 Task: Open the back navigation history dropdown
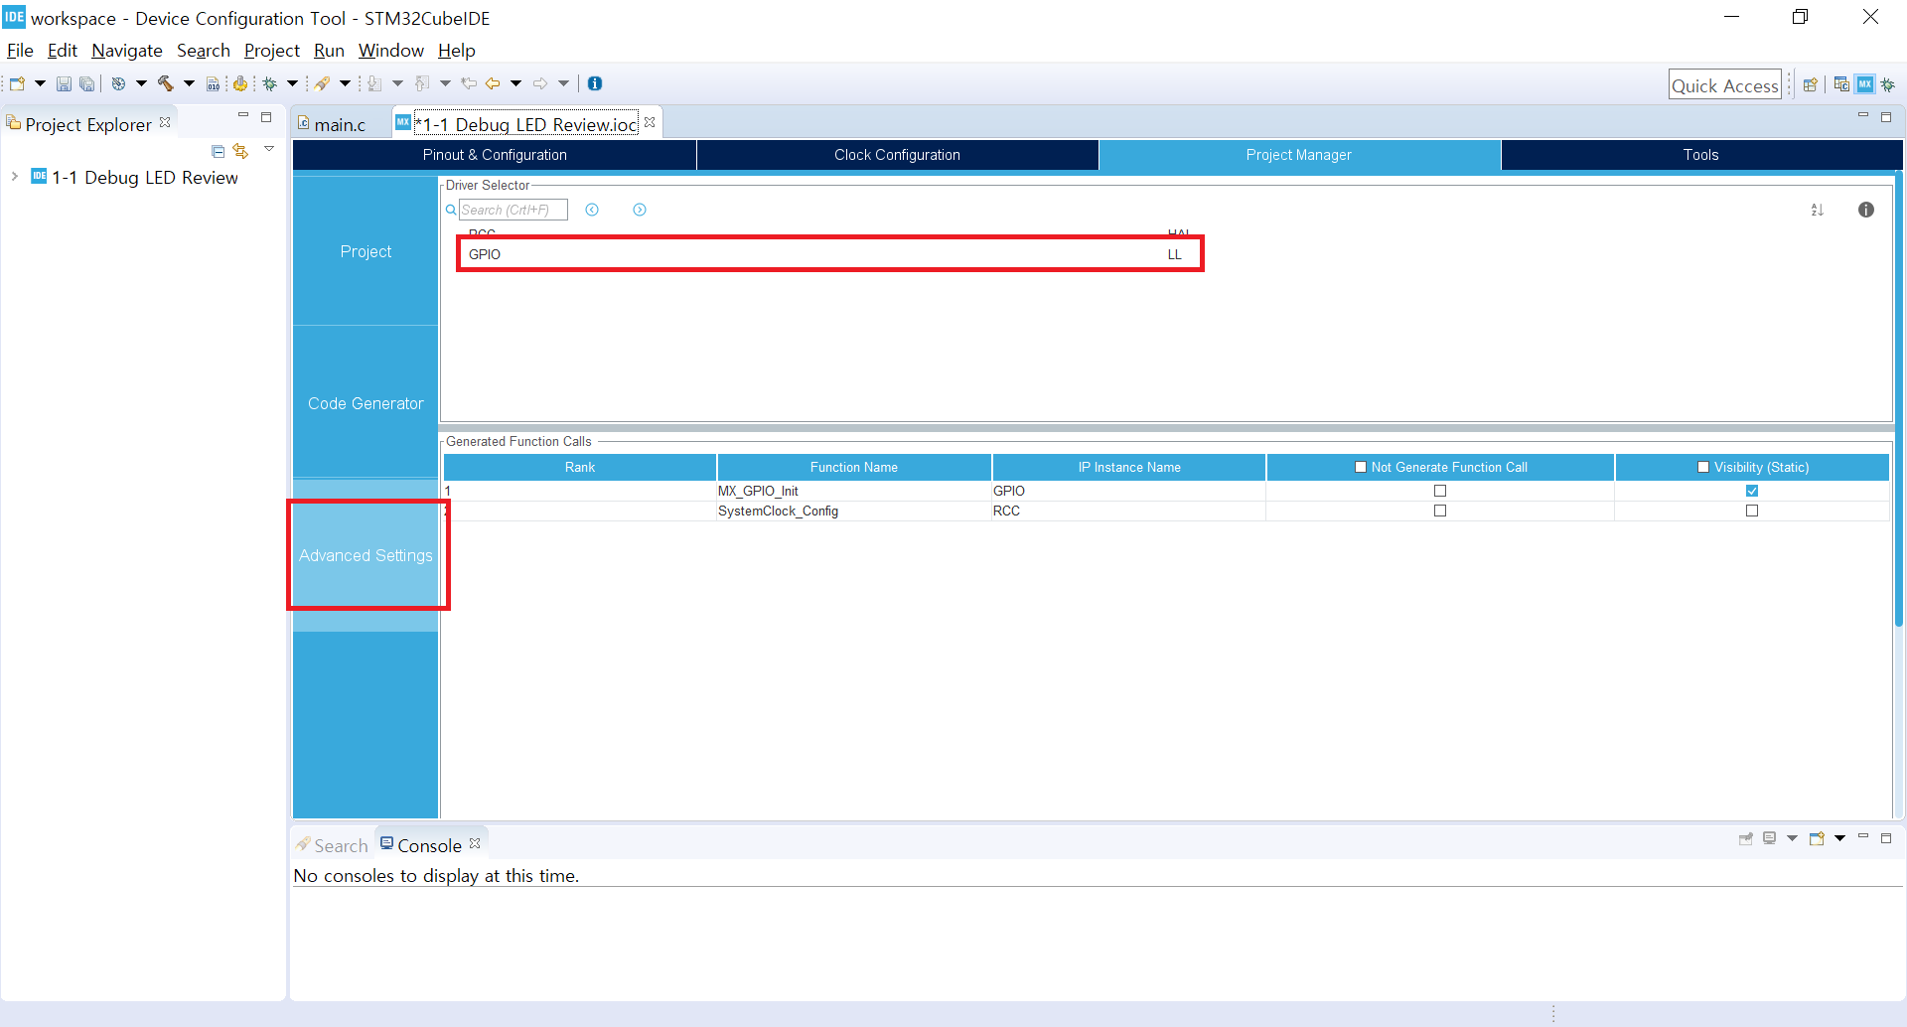(515, 84)
